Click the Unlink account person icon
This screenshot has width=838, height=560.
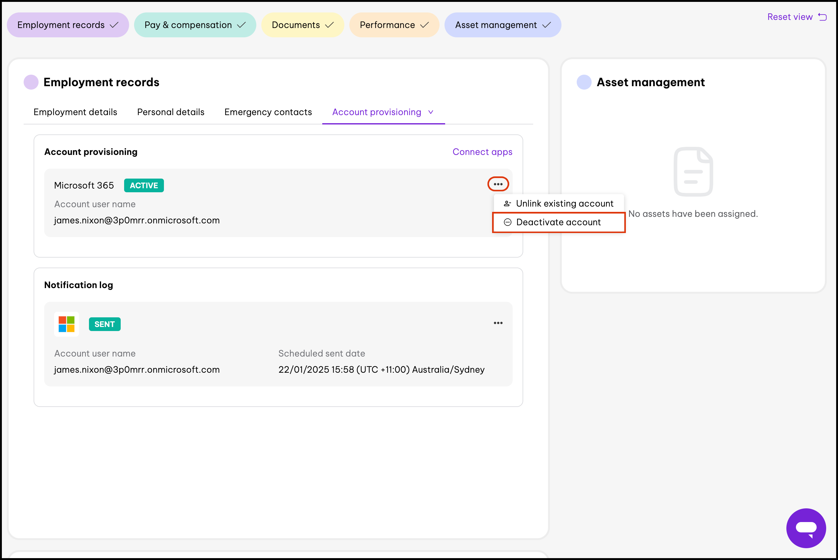(507, 203)
